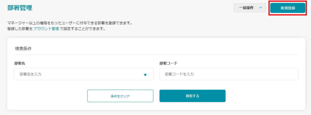
Task: Click the 登録した部署を text before the link
Action: tap(20, 29)
